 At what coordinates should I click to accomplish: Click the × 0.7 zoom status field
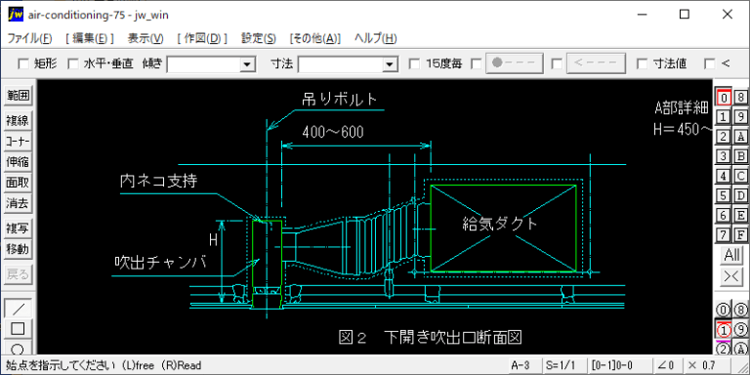705,365
